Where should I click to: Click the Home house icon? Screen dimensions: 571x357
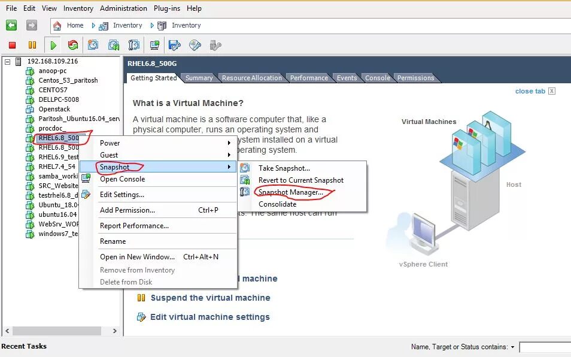tap(57, 26)
